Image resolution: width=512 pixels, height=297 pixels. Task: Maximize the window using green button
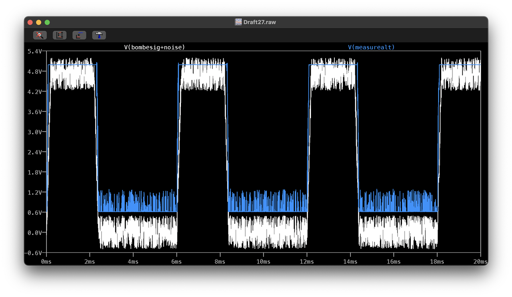click(47, 22)
